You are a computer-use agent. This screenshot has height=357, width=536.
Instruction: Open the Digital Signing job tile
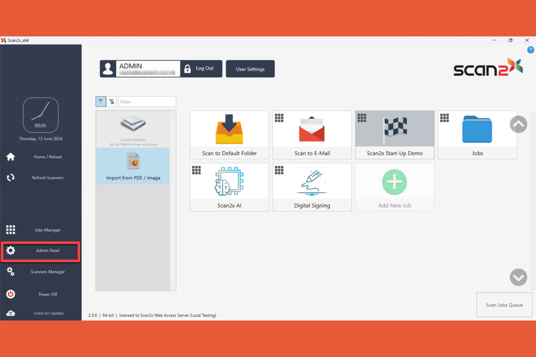click(x=312, y=187)
